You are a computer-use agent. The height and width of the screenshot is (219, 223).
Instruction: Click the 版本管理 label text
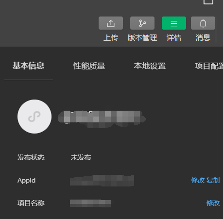point(142,38)
